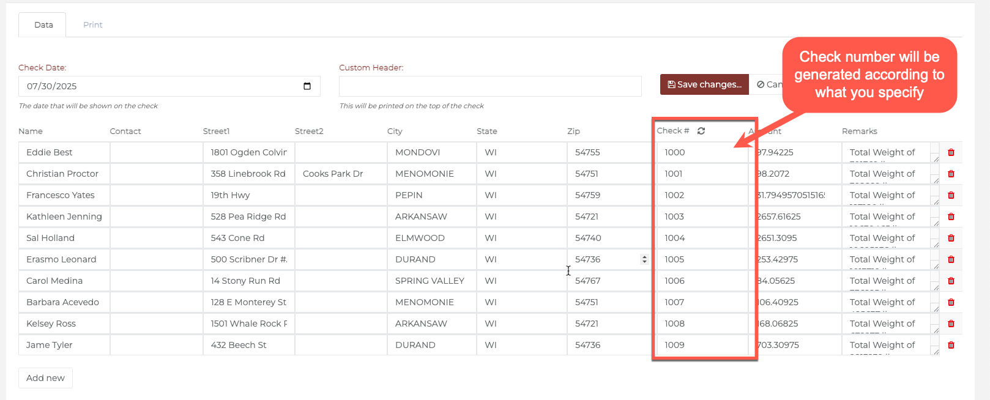Click the Save changes button
This screenshot has width=990, height=400.
click(x=704, y=84)
